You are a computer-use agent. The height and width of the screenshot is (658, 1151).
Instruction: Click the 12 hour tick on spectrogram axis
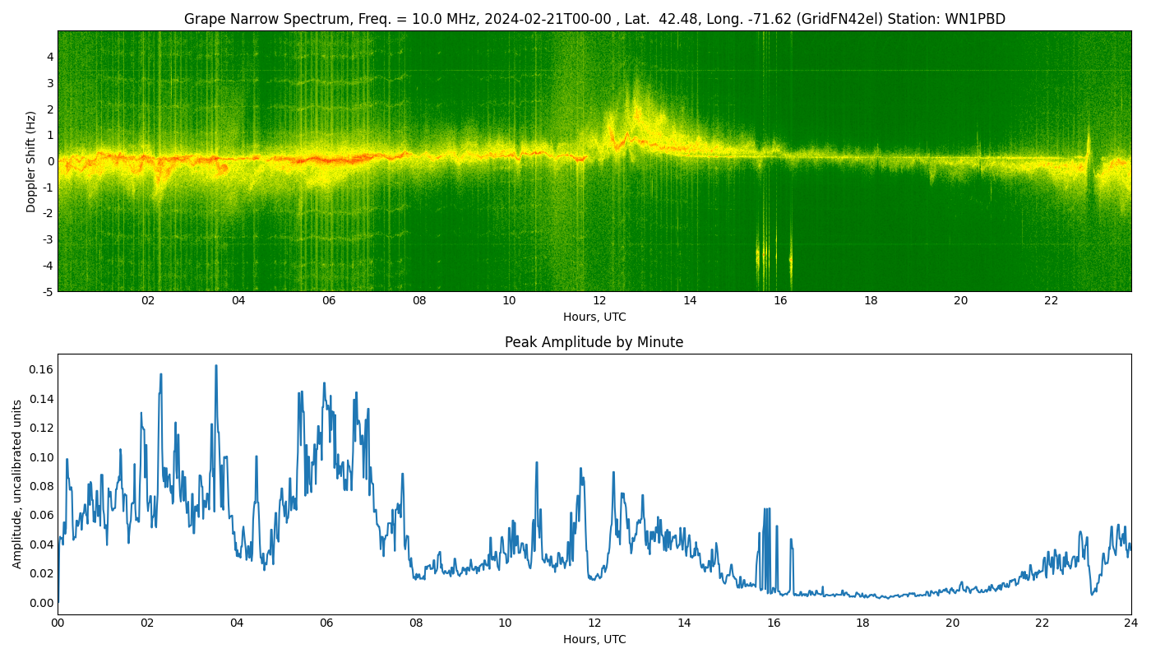point(599,301)
